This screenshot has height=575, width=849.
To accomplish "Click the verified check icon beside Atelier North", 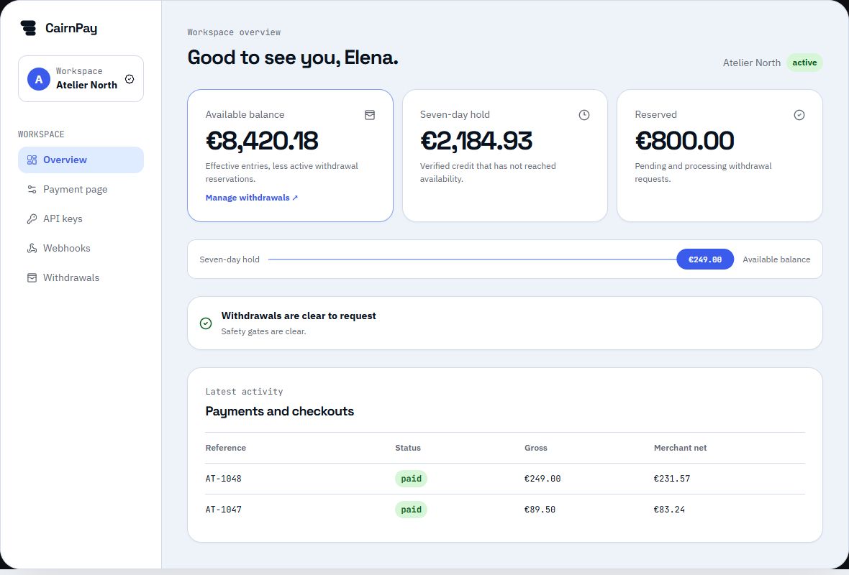I will [130, 79].
